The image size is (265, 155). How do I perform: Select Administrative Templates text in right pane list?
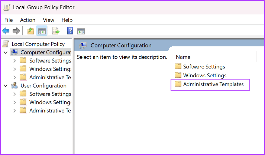point(213,84)
